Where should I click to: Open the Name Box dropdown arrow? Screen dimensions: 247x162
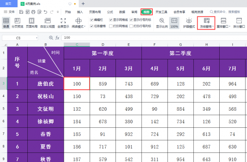[36, 38]
